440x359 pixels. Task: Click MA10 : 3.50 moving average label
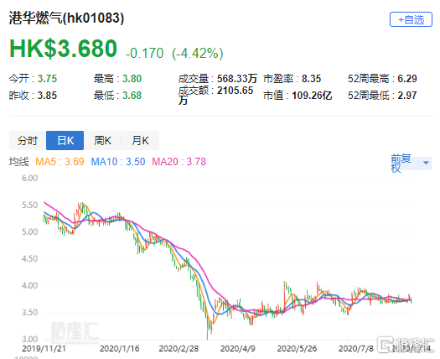pyautogui.click(x=118, y=162)
